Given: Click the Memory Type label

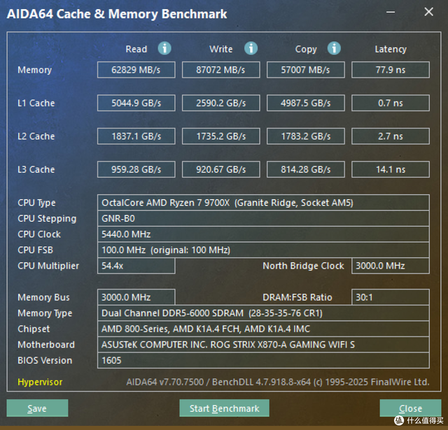Looking at the screenshot, I should 45,313.
